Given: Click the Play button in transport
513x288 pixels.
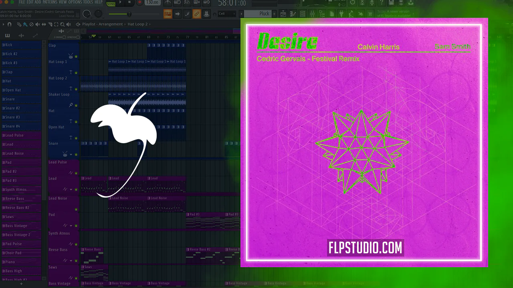Looking at the screenshot, I should pos(120,3).
